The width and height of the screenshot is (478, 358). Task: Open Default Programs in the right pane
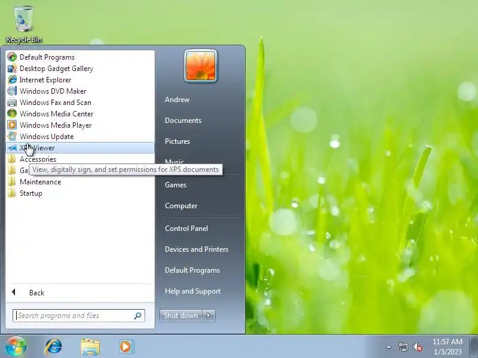click(192, 270)
